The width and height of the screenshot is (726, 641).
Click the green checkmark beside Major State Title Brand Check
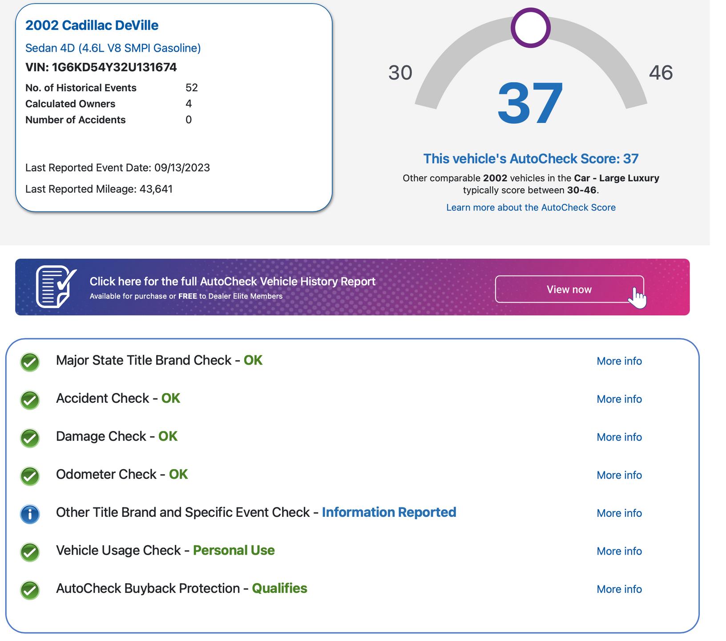[30, 362]
